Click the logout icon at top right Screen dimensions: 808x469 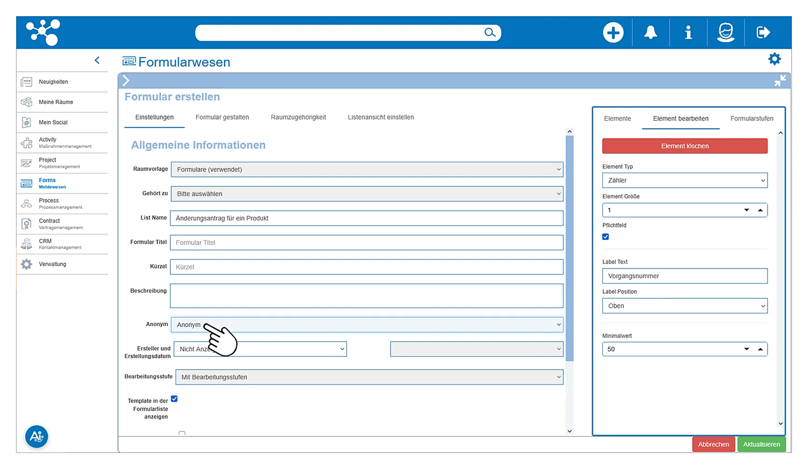click(x=763, y=33)
